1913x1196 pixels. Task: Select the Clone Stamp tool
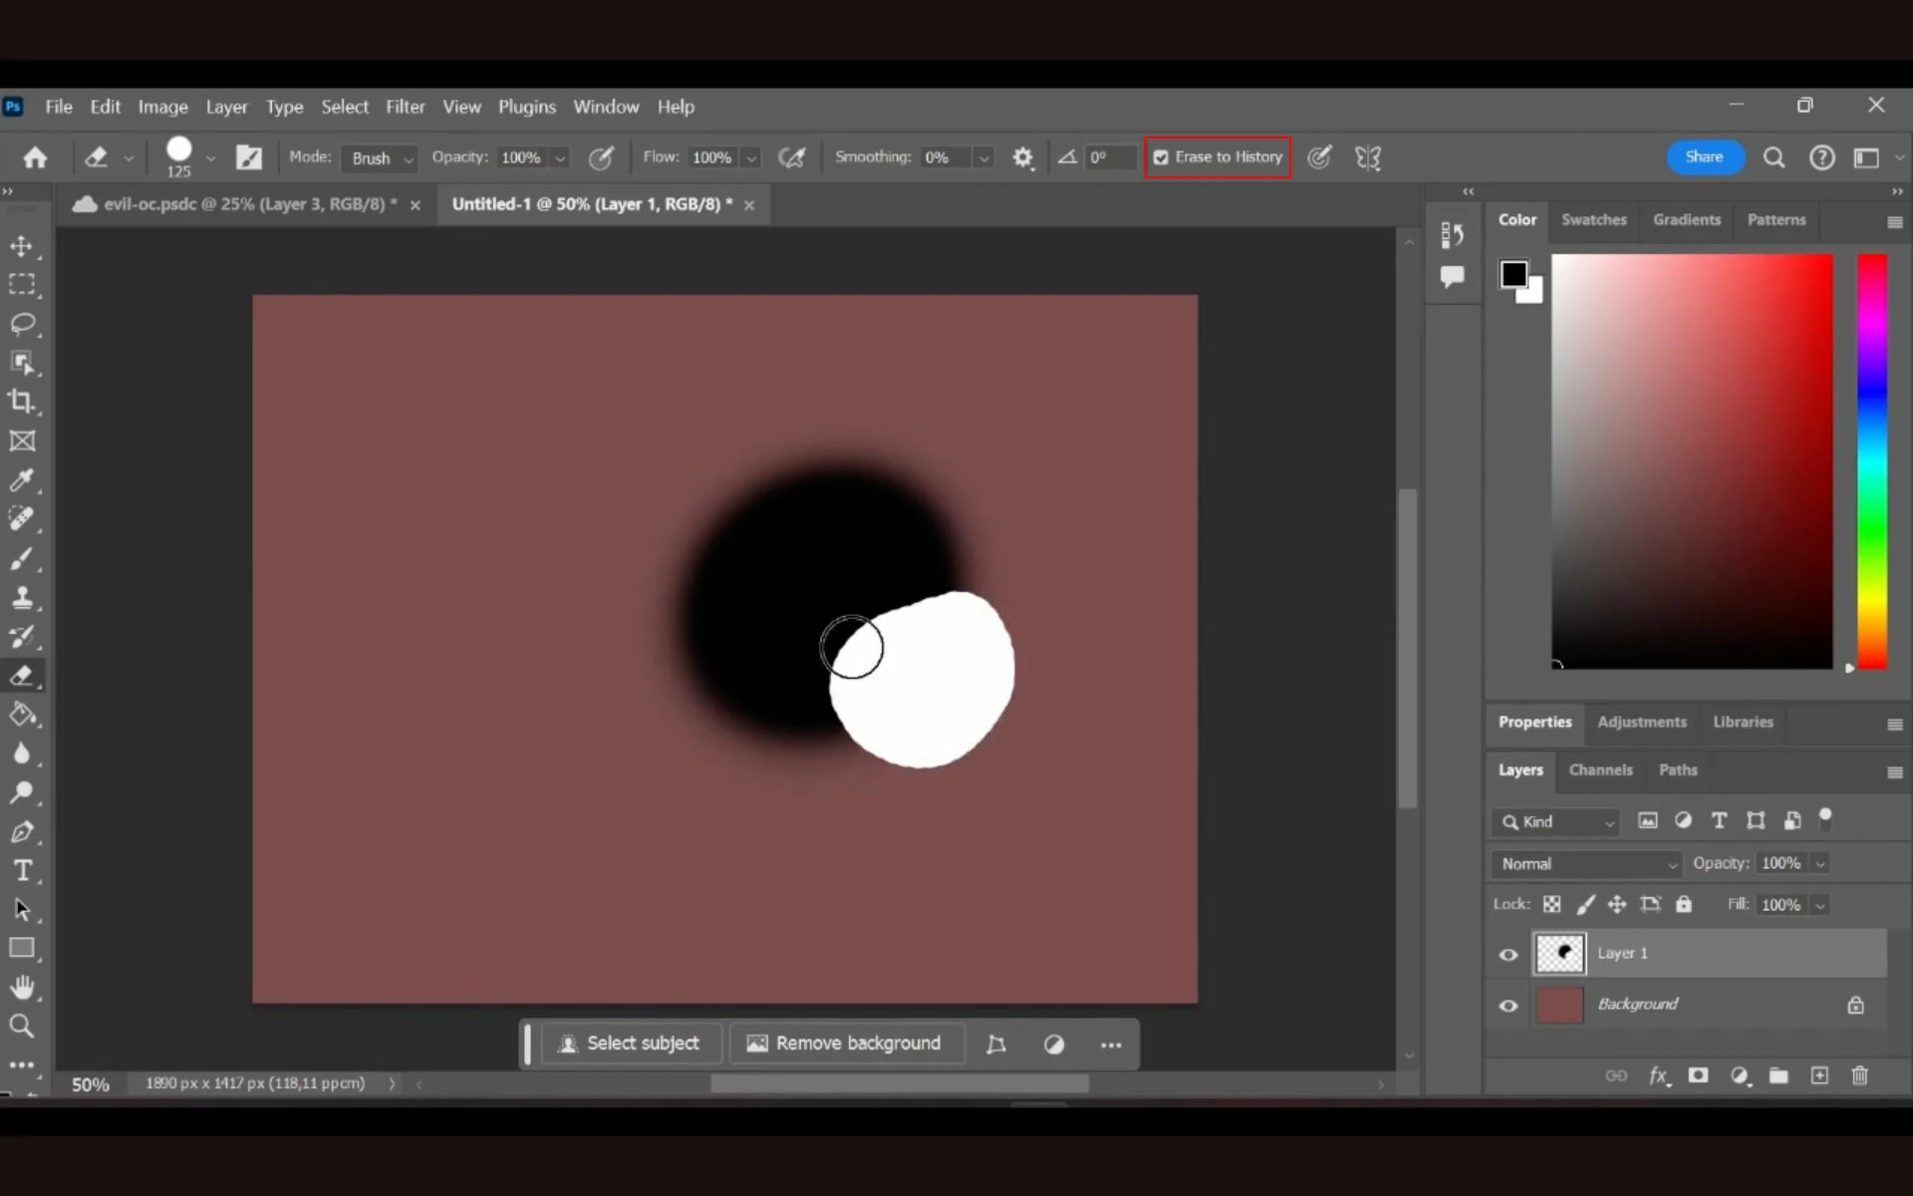[22, 598]
